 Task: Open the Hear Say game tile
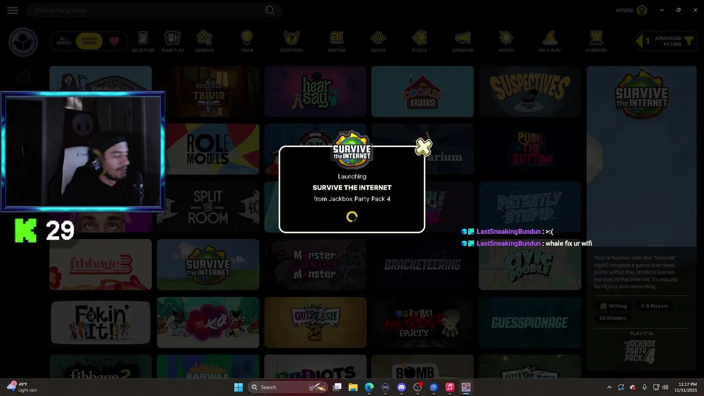(315, 91)
